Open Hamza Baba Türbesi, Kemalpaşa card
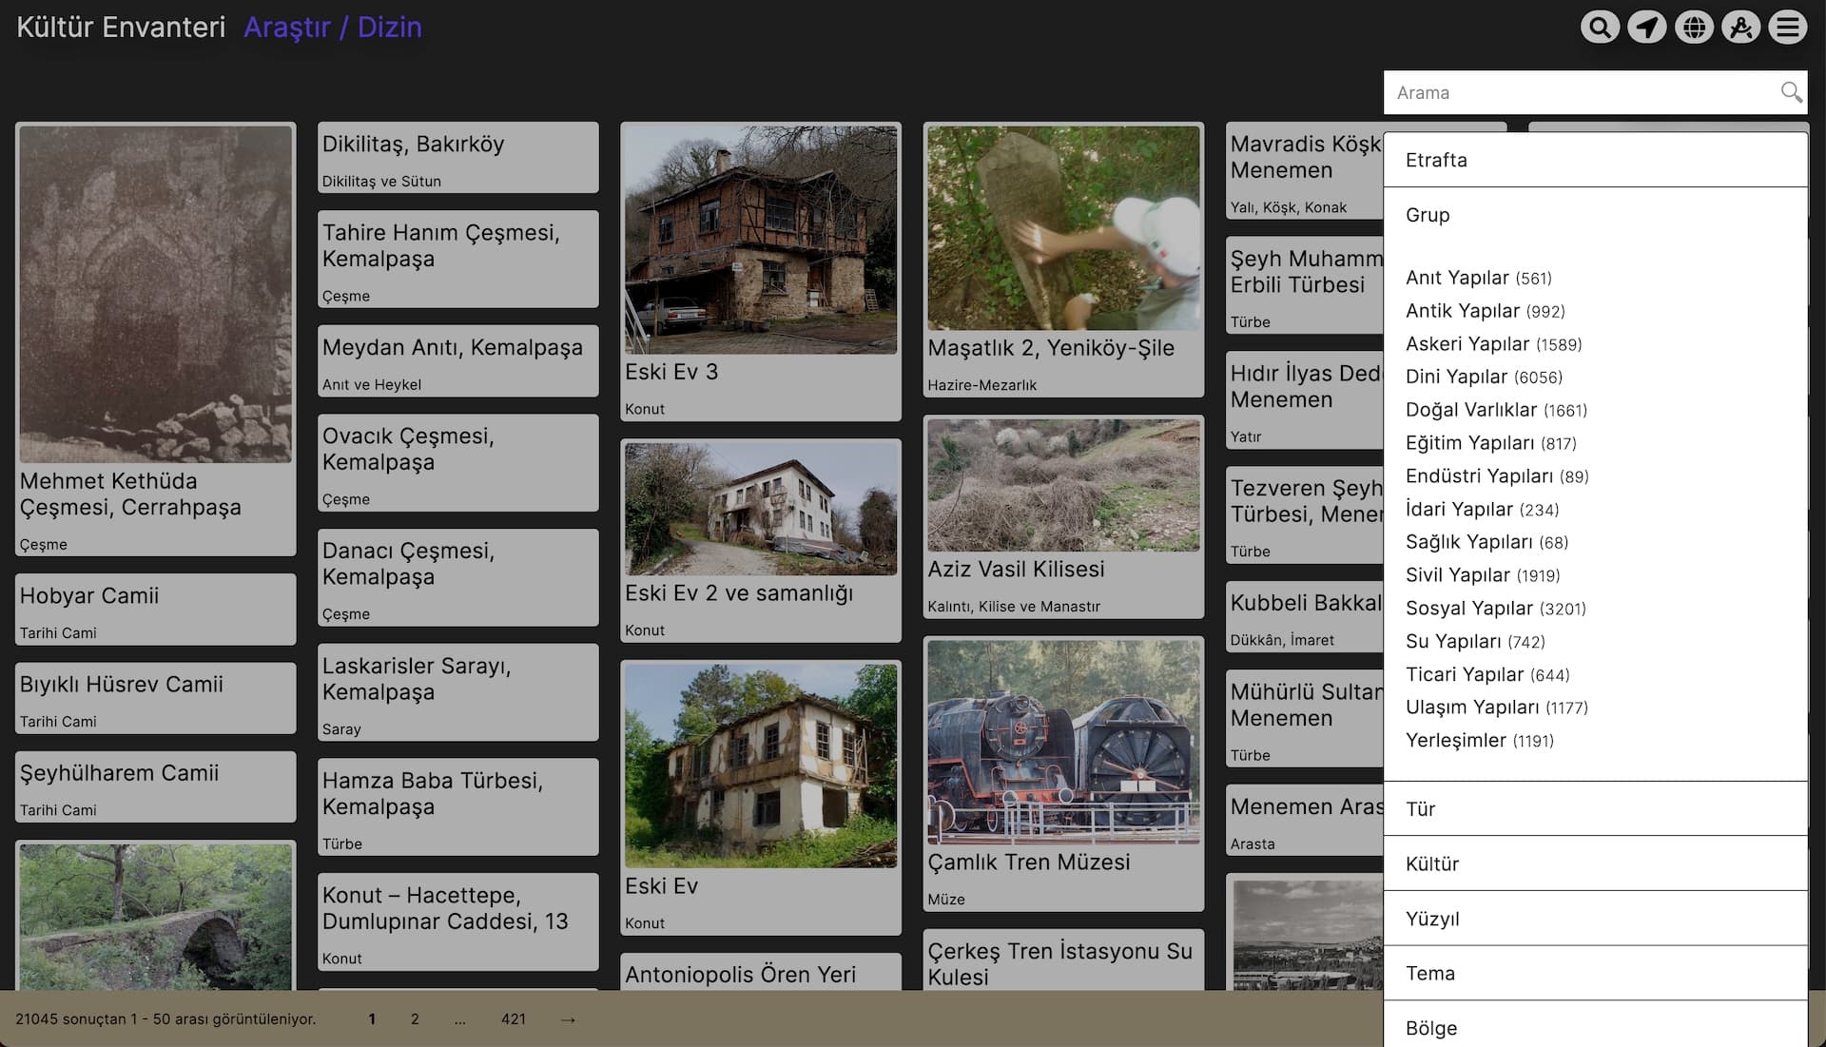Screen dimensions: 1826x1047 (x=458, y=807)
